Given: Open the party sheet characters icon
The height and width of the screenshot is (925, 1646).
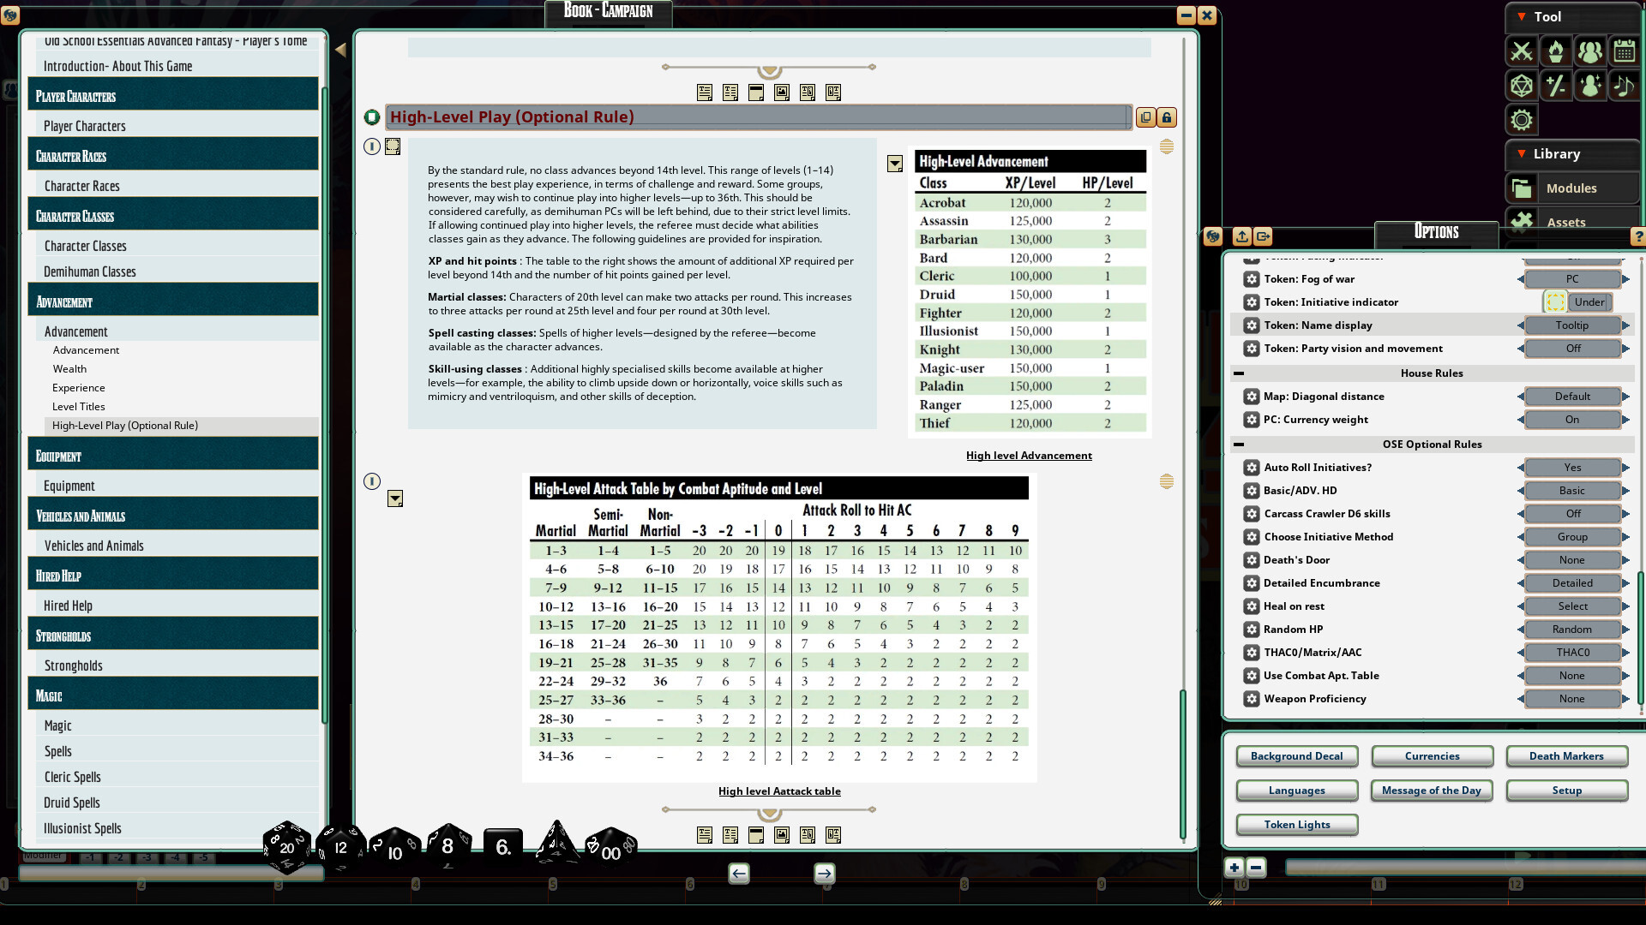Looking at the screenshot, I should coord(1590,51).
